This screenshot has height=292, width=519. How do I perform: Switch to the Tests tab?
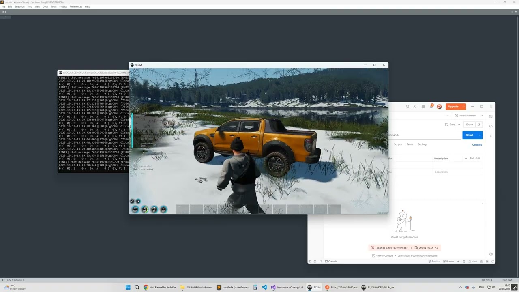click(x=410, y=144)
